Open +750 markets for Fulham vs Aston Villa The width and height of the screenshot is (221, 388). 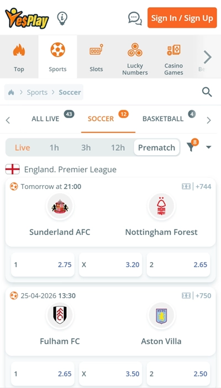tap(203, 295)
